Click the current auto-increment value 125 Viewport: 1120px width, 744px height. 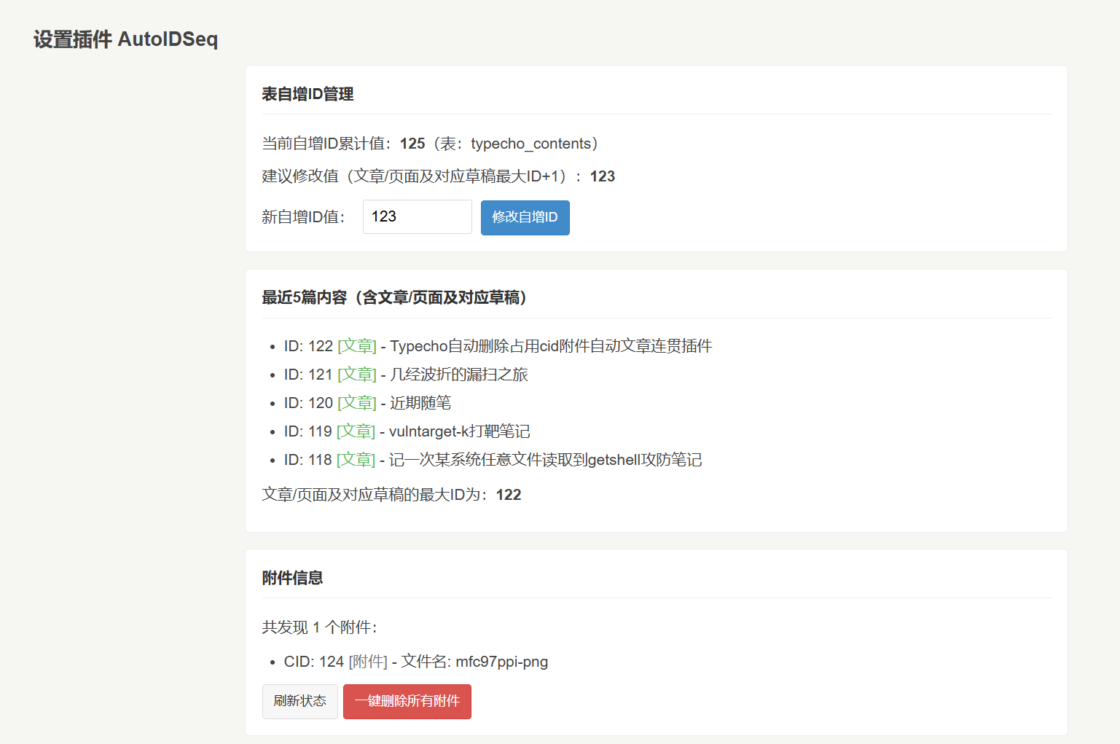412,144
